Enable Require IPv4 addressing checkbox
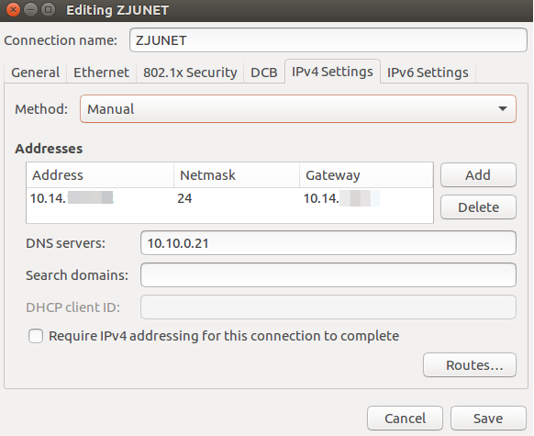The image size is (534, 436). [x=36, y=336]
